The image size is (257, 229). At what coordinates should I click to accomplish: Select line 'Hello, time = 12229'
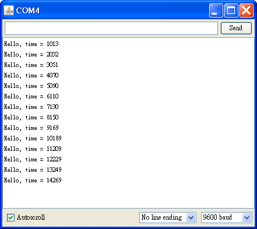[33, 159]
